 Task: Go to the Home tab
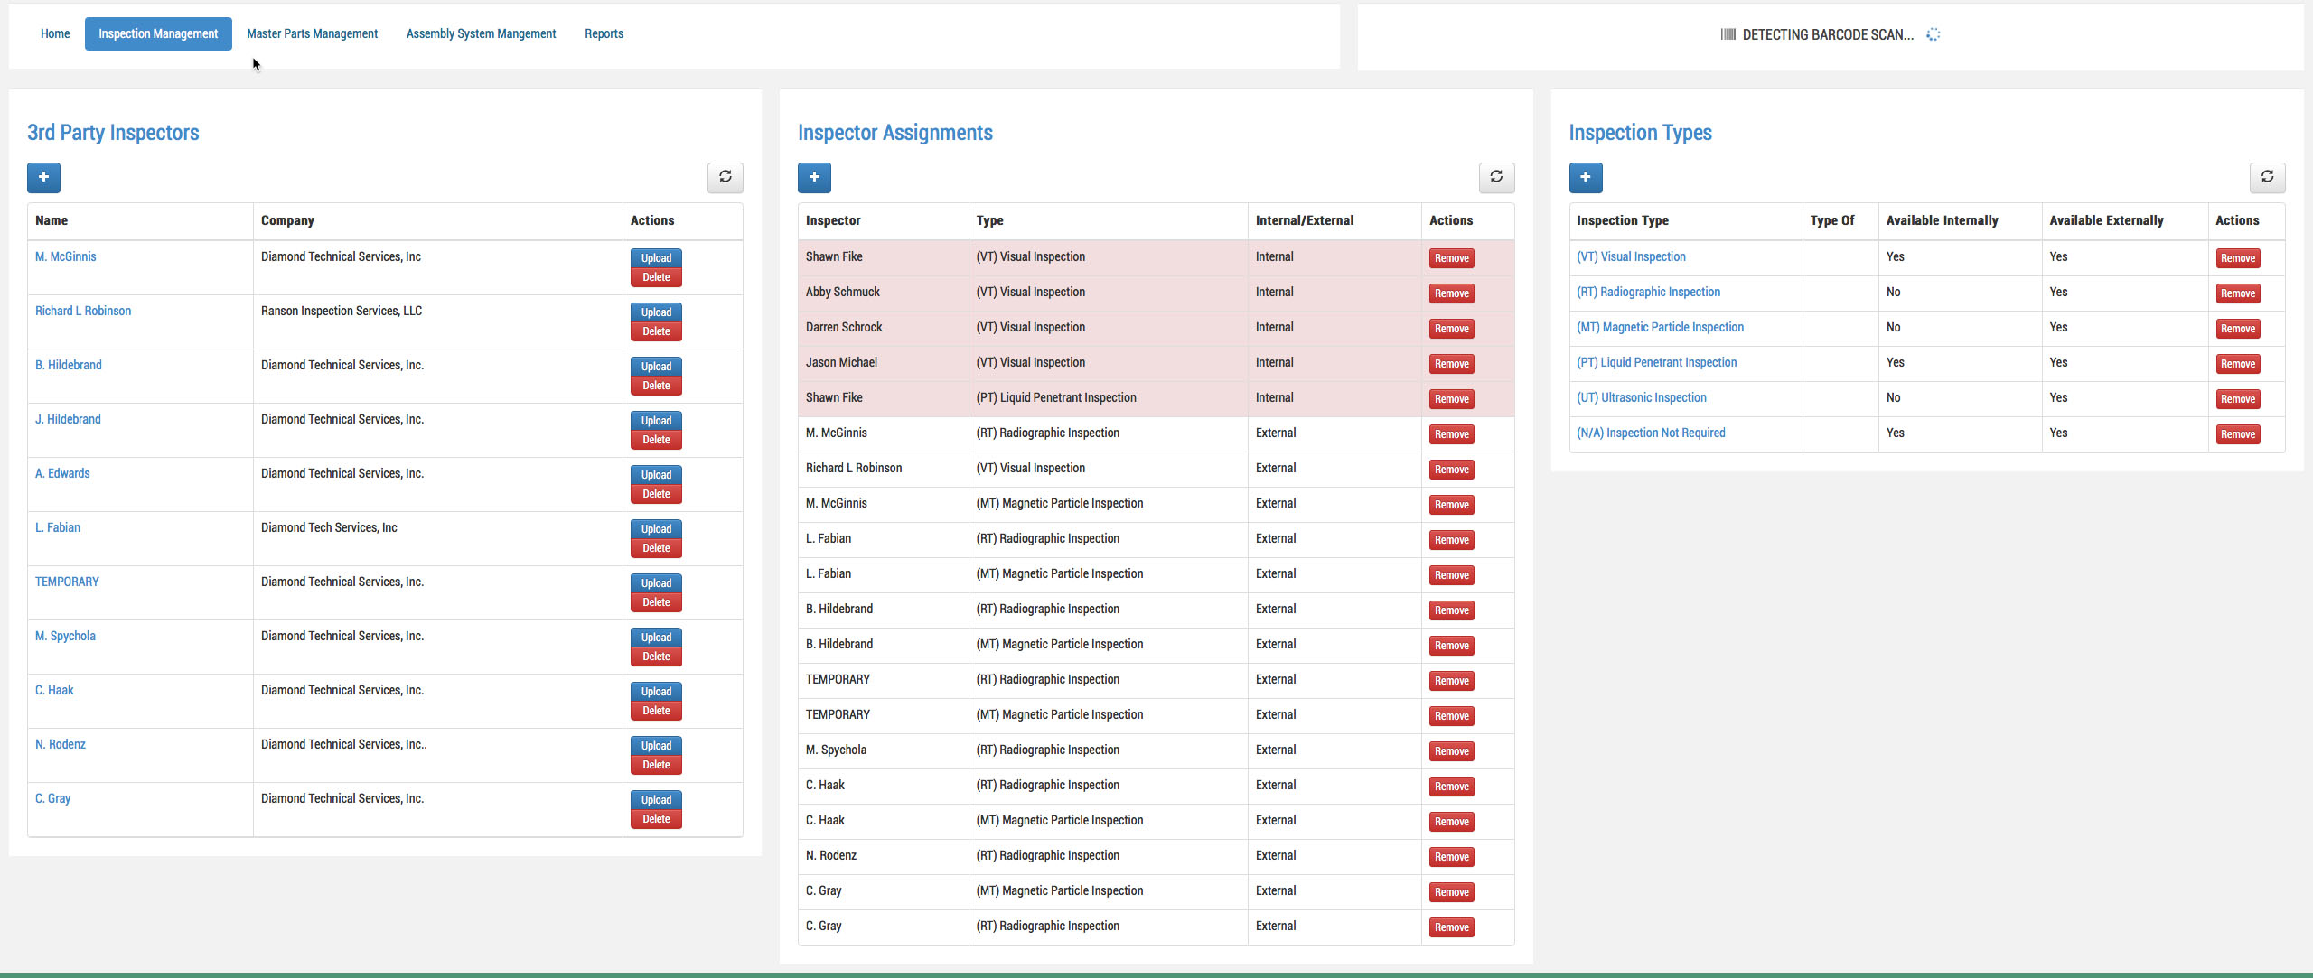click(55, 33)
